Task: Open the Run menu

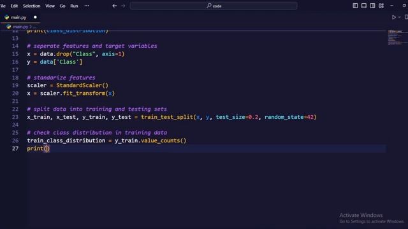Action: pyautogui.click(x=74, y=6)
